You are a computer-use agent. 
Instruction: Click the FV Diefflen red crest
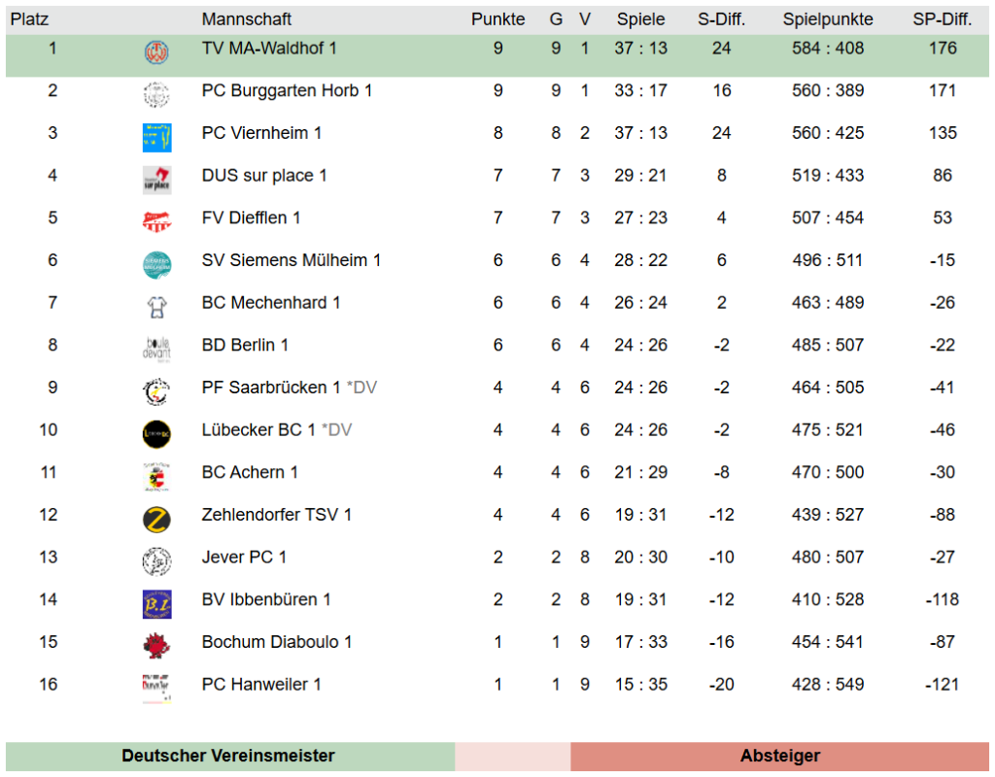click(x=156, y=222)
